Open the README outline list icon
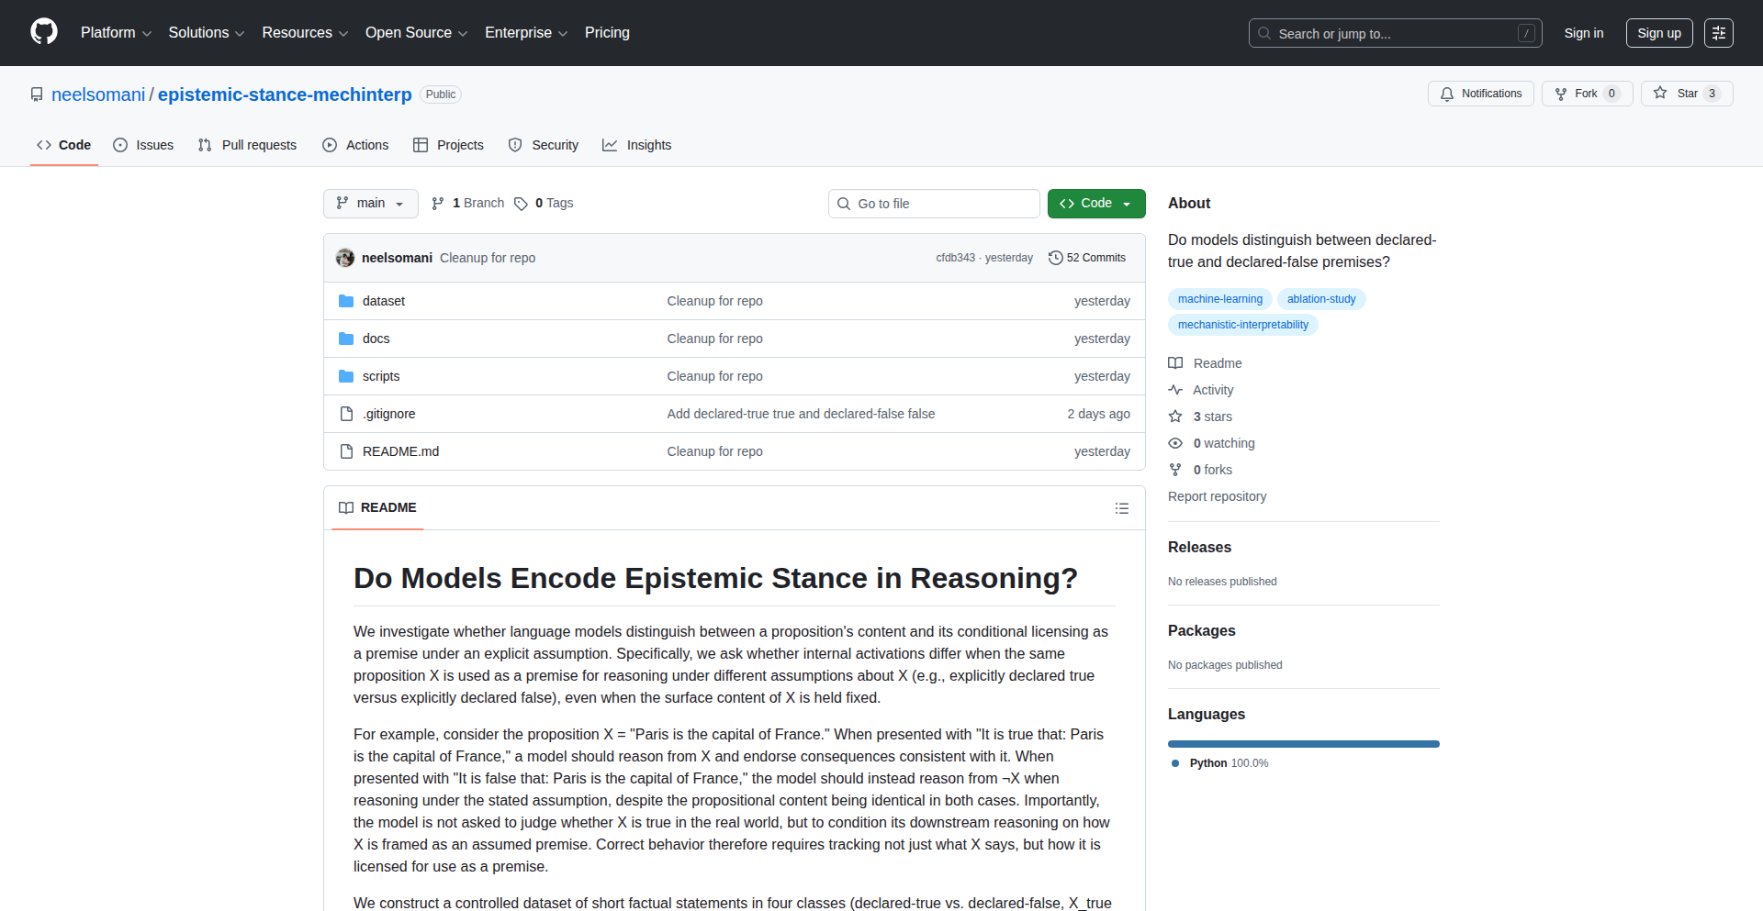Viewport: 1763px width, 911px height. (x=1122, y=508)
